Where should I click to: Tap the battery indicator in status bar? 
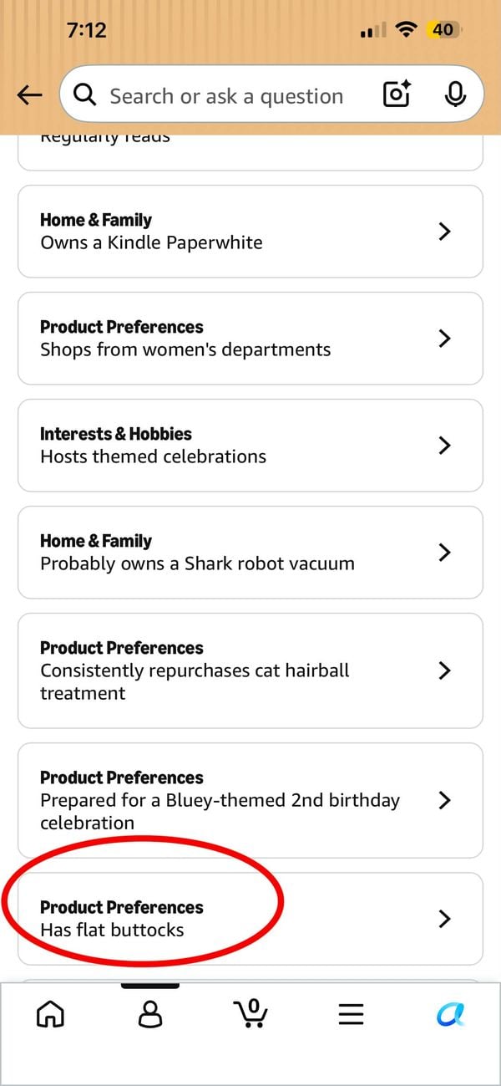pos(444,30)
